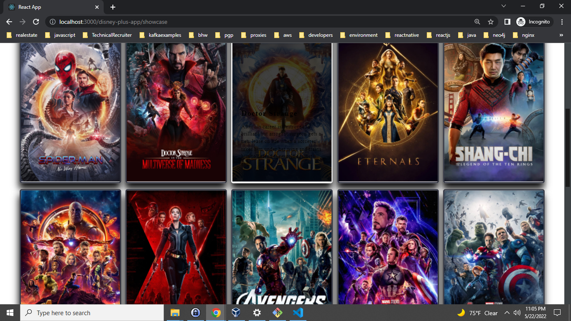Click the forward navigation arrow

pos(23,22)
